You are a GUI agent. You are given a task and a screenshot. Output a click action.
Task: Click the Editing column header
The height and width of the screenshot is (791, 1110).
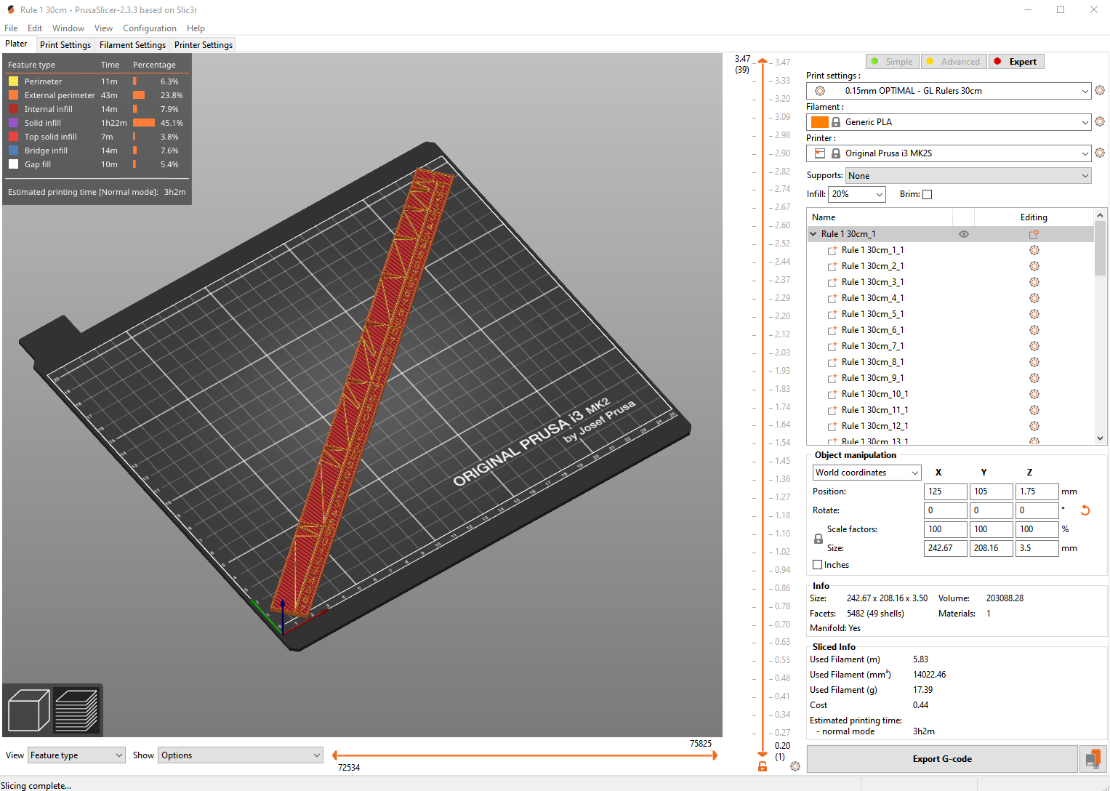pyautogui.click(x=1034, y=217)
